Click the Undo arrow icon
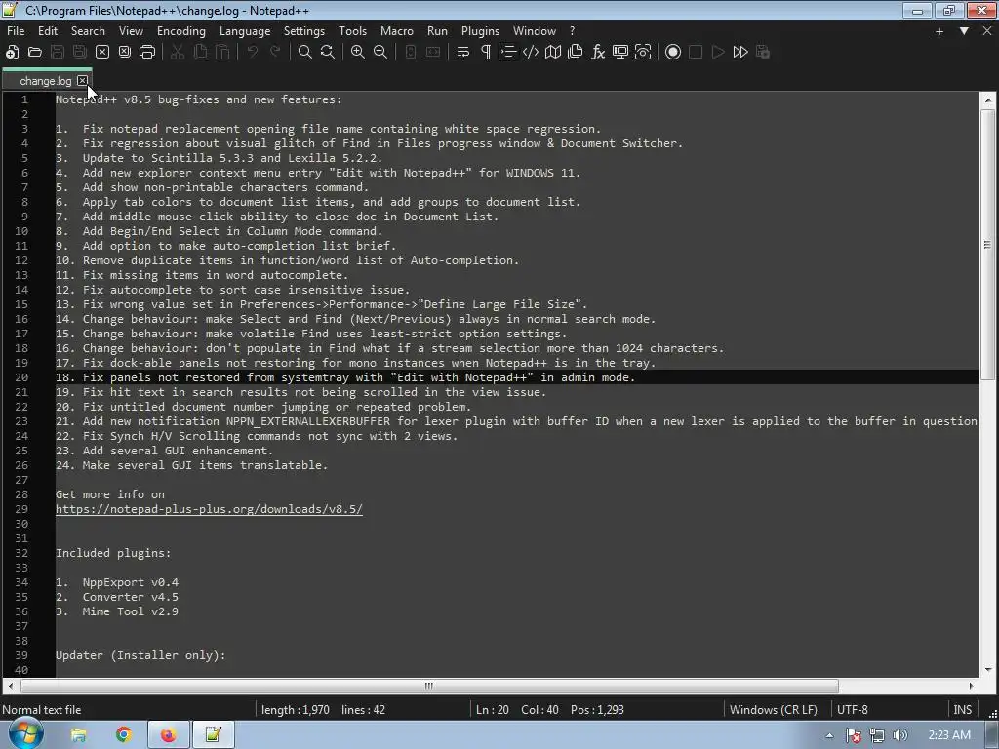 coord(253,53)
